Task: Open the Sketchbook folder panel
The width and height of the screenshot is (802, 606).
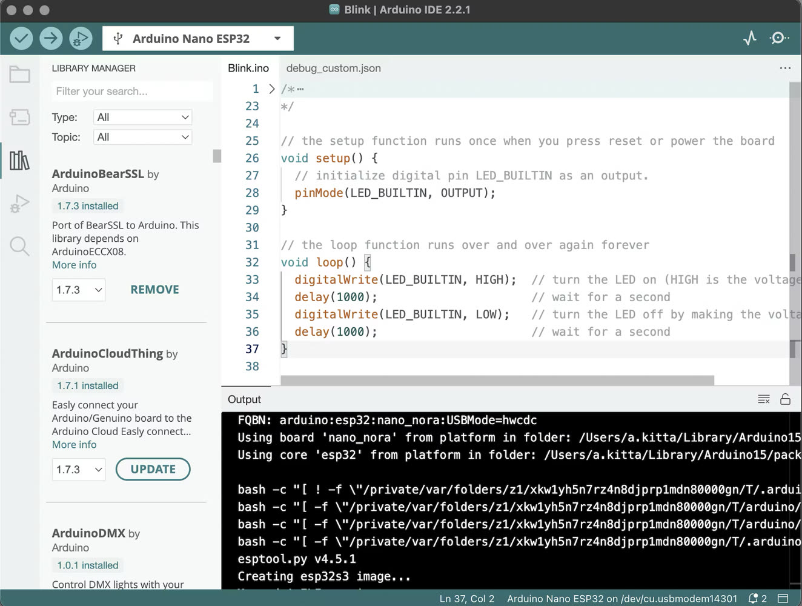Action: [x=20, y=75]
